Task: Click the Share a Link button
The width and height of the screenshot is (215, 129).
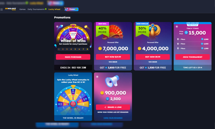Action: [x=113, y=107]
